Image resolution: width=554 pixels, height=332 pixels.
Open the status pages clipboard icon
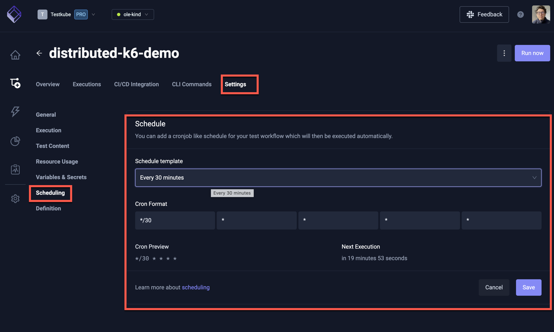[15, 169]
